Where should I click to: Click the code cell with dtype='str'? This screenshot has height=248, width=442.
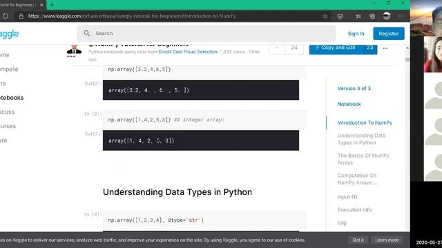pos(204,220)
